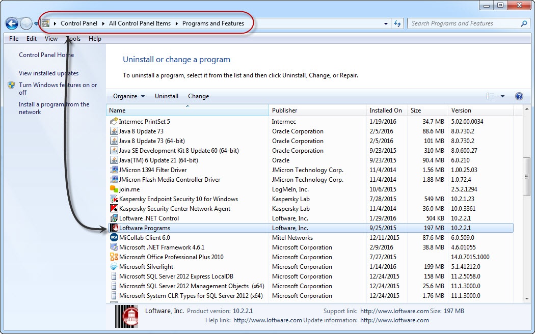Screen dimensions: 535x334
Task: Click the Loftware .NET Control icon
Action: click(114, 218)
